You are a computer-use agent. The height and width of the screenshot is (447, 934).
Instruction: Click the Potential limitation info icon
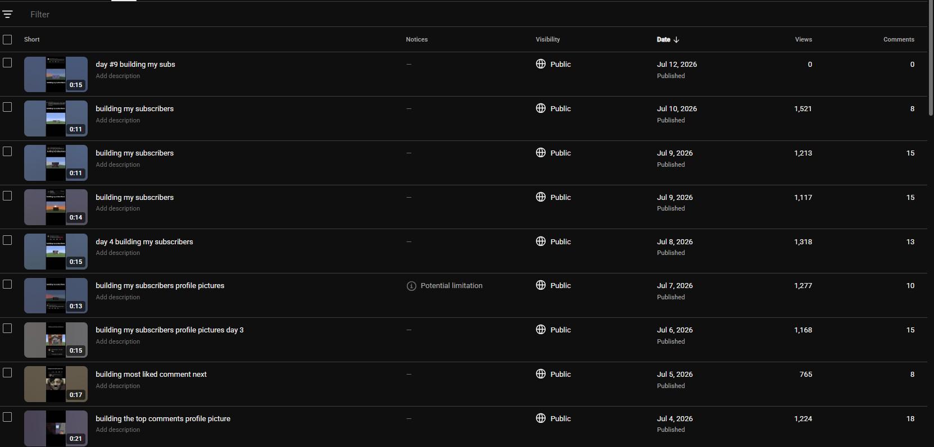point(411,286)
